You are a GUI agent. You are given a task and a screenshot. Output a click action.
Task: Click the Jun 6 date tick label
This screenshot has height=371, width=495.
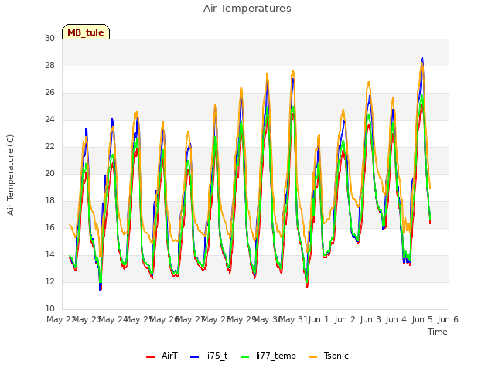448,319
